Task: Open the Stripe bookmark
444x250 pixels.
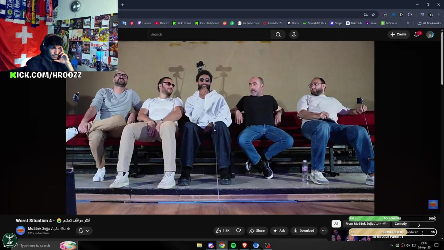Action: [336, 23]
